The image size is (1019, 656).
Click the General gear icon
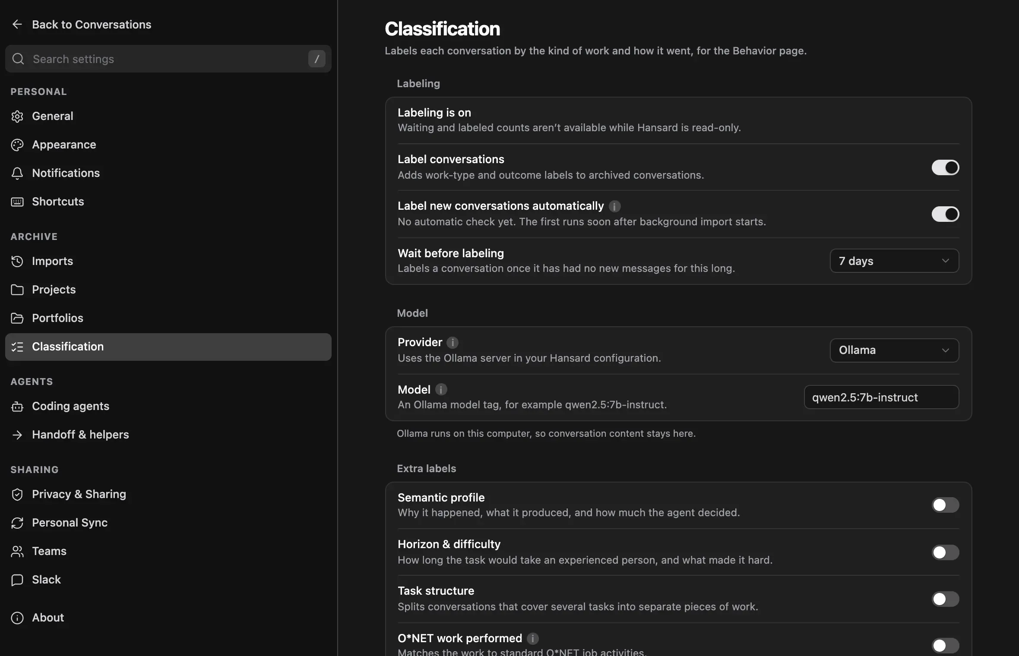(x=17, y=116)
